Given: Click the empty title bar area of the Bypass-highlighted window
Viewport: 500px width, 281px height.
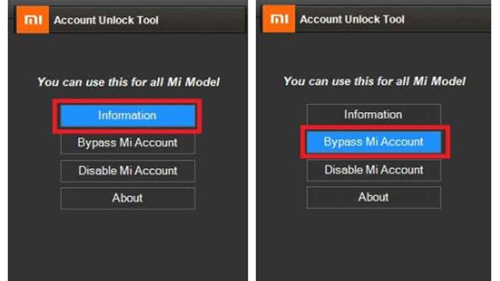Looking at the screenshot, I should tap(448, 19).
